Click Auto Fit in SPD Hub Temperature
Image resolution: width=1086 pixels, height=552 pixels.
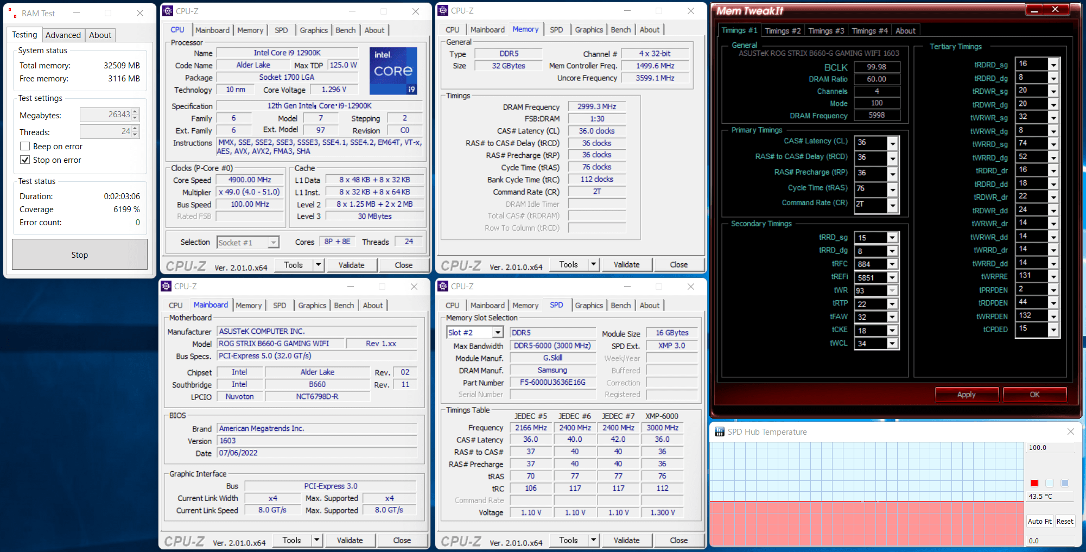pos(1039,521)
